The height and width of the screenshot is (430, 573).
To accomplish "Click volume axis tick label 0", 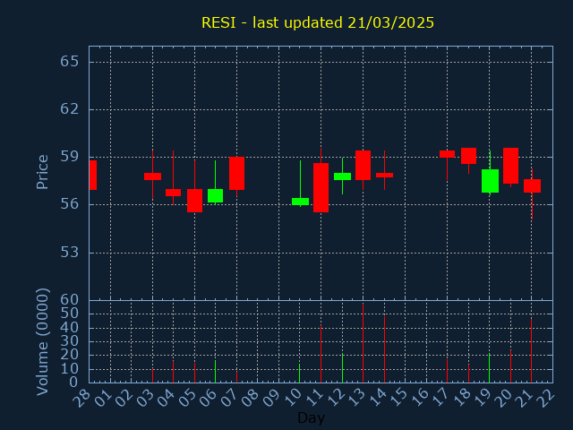I will tap(73, 383).
